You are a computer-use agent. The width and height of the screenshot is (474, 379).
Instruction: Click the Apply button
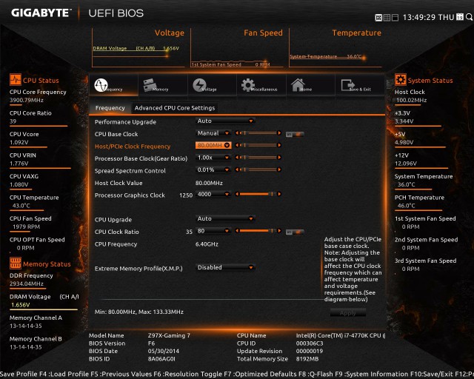[347, 313]
